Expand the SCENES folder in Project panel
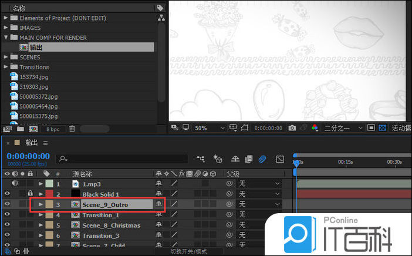The image size is (412, 256). (6, 57)
